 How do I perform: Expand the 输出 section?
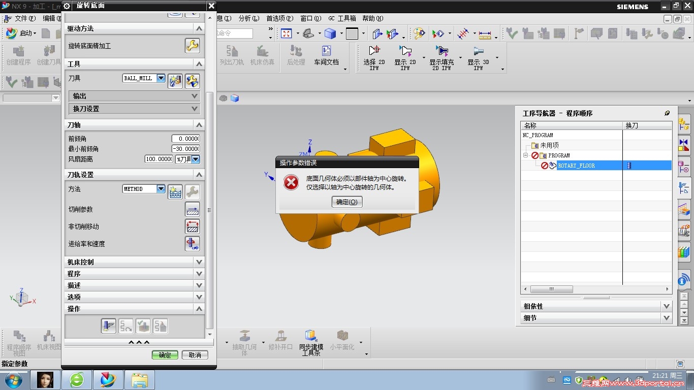coord(134,96)
